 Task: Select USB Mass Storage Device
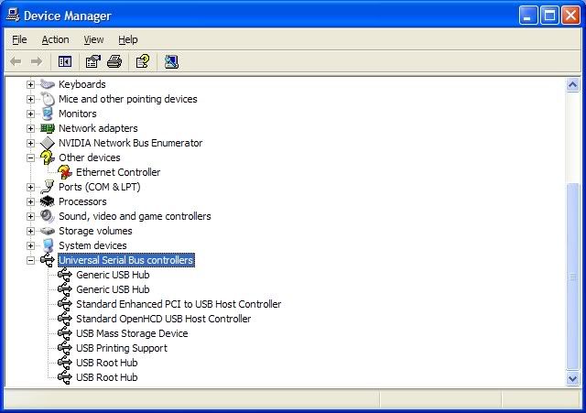click(x=132, y=333)
